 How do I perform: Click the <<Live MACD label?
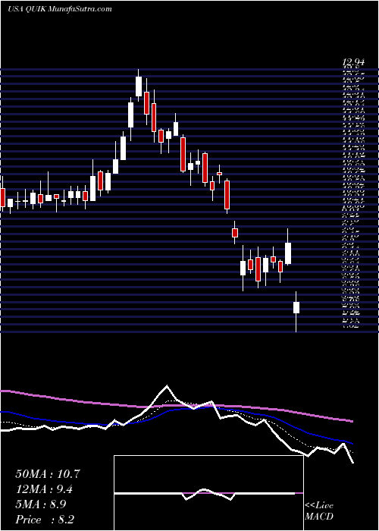(x=319, y=511)
